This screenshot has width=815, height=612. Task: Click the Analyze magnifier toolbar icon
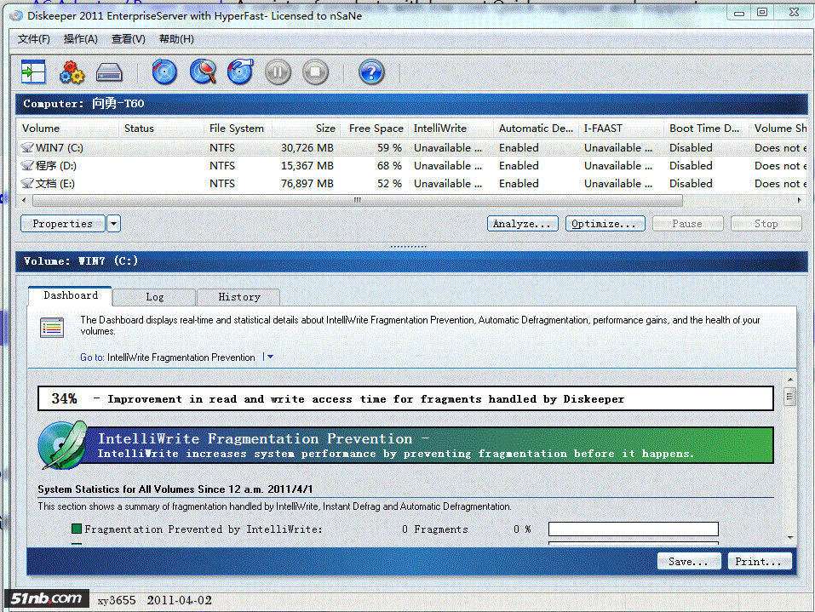[204, 71]
